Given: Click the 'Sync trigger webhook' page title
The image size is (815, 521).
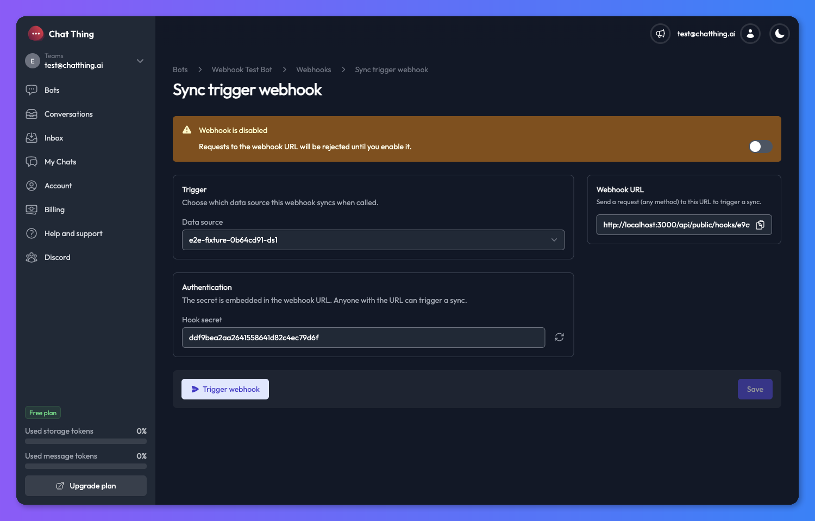Looking at the screenshot, I should [x=247, y=90].
